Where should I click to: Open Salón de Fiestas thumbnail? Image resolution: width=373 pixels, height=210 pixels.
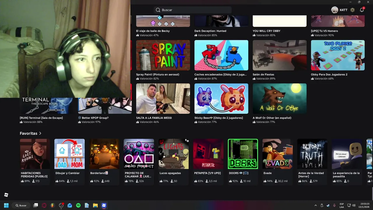point(279,55)
